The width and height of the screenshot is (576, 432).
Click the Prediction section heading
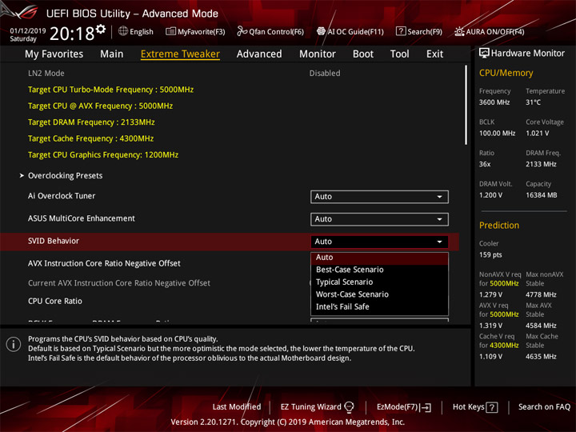click(499, 225)
